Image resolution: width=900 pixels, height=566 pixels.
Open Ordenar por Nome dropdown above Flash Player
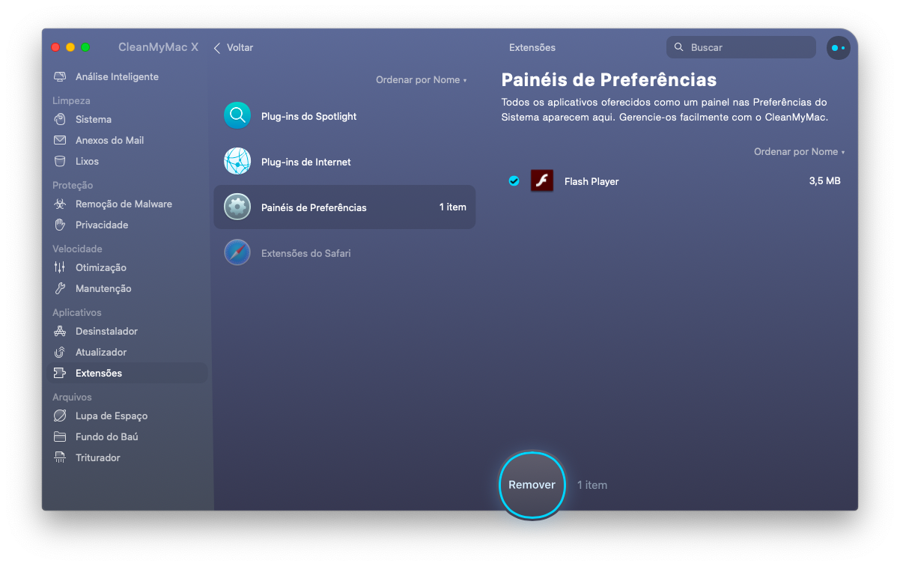point(799,151)
